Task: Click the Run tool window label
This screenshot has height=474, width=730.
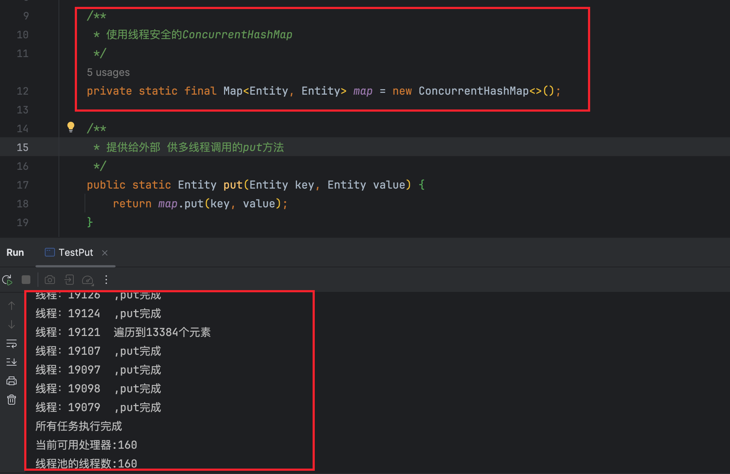Action: tap(15, 253)
